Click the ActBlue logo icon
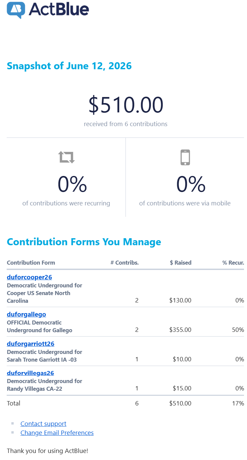 click(x=16, y=10)
